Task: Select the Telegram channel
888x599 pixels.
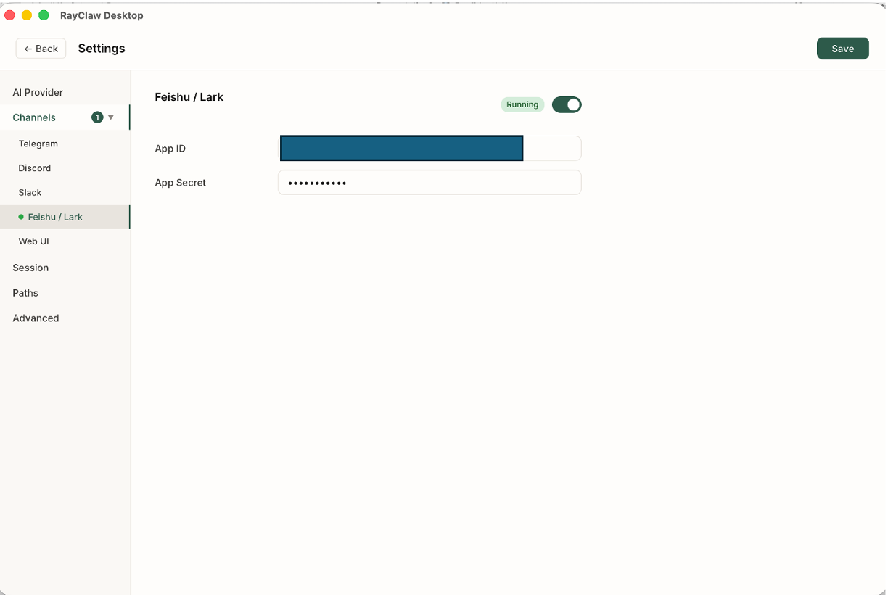Action: (38, 144)
